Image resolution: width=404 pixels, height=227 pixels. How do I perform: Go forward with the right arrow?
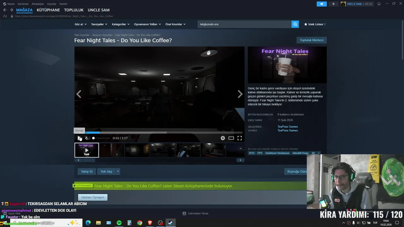(x=11, y=10)
